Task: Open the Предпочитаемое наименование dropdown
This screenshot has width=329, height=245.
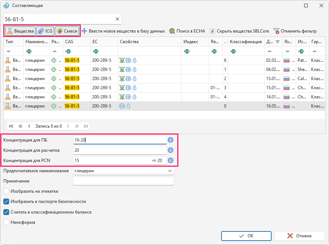Action: click(x=170, y=171)
